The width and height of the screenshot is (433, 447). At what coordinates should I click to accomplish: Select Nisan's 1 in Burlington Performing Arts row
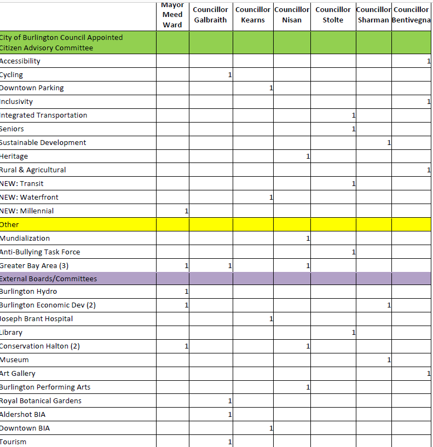click(308, 387)
